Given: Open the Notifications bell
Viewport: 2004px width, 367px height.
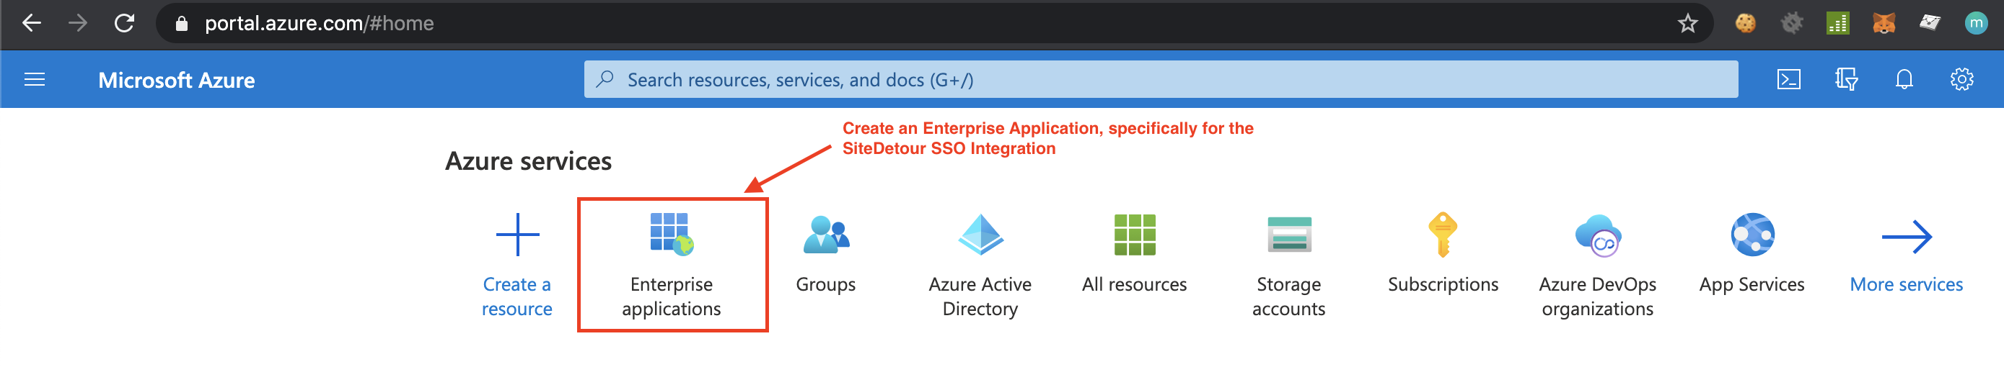Looking at the screenshot, I should click(x=1904, y=79).
